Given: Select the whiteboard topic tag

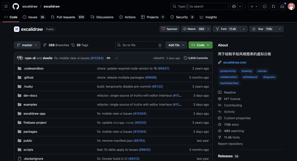Looking at the screenshot, I should coord(250,77).
